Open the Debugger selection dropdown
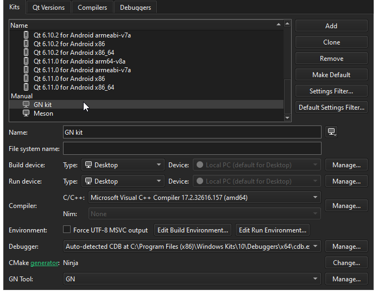Viewport: 384px width, 296px height. (192, 246)
